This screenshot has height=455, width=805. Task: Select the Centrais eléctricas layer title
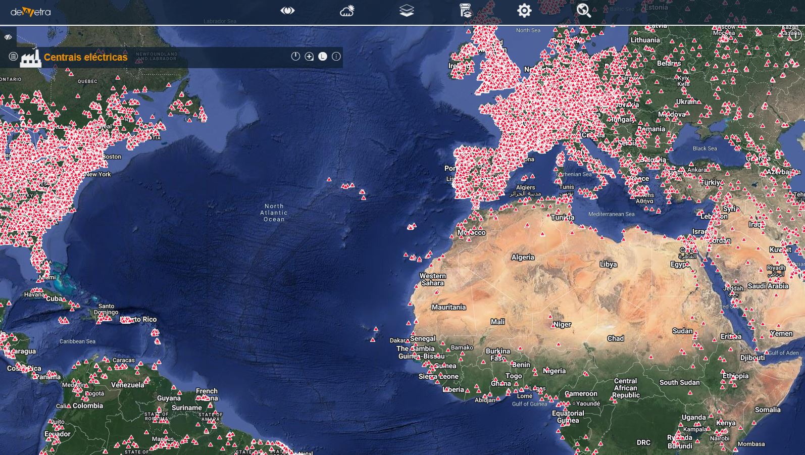tap(85, 57)
